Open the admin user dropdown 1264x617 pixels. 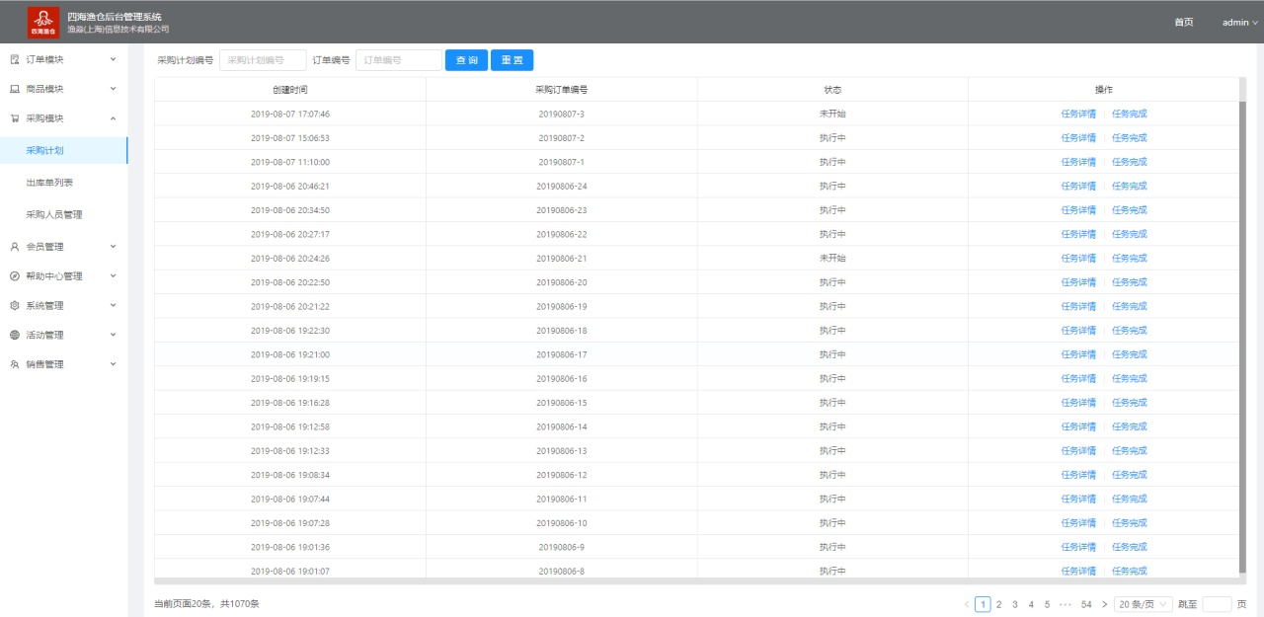[x=1239, y=23]
